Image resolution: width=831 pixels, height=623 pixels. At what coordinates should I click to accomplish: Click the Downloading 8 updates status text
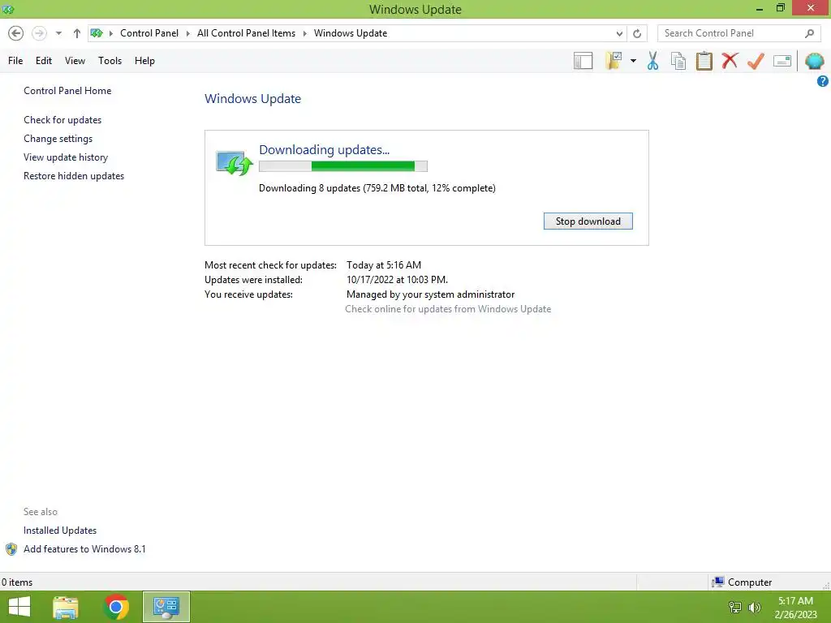click(x=377, y=188)
